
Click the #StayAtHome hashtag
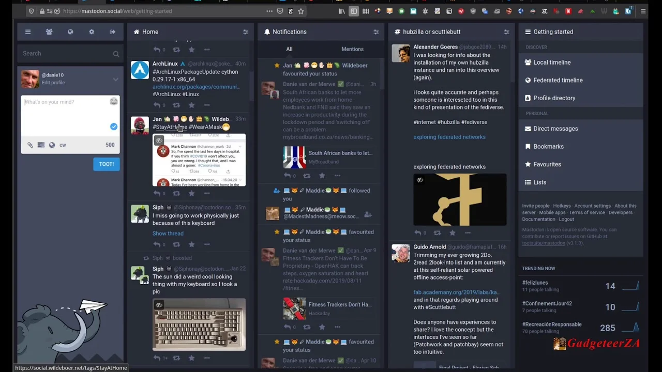(x=170, y=127)
